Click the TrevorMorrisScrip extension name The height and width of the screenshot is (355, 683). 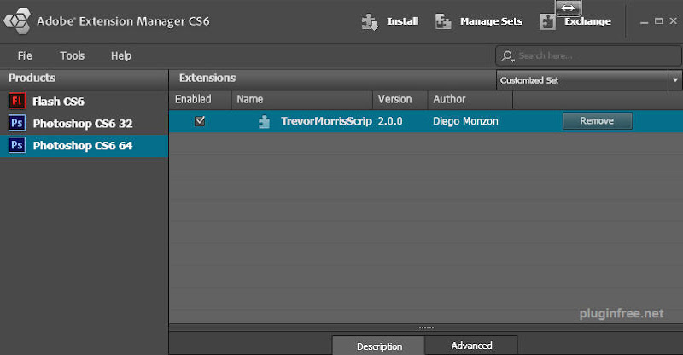click(326, 121)
